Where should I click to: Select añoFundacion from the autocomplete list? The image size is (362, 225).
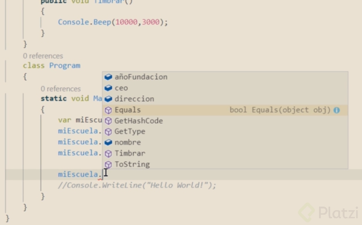(225, 77)
